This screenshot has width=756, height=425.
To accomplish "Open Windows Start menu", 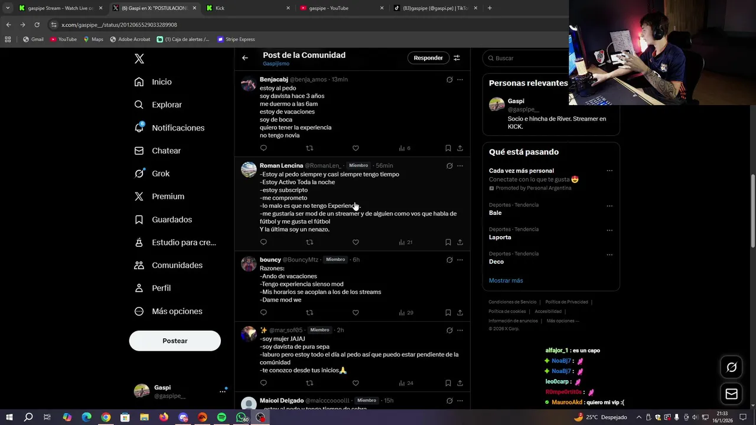I will pyautogui.click(x=9, y=417).
